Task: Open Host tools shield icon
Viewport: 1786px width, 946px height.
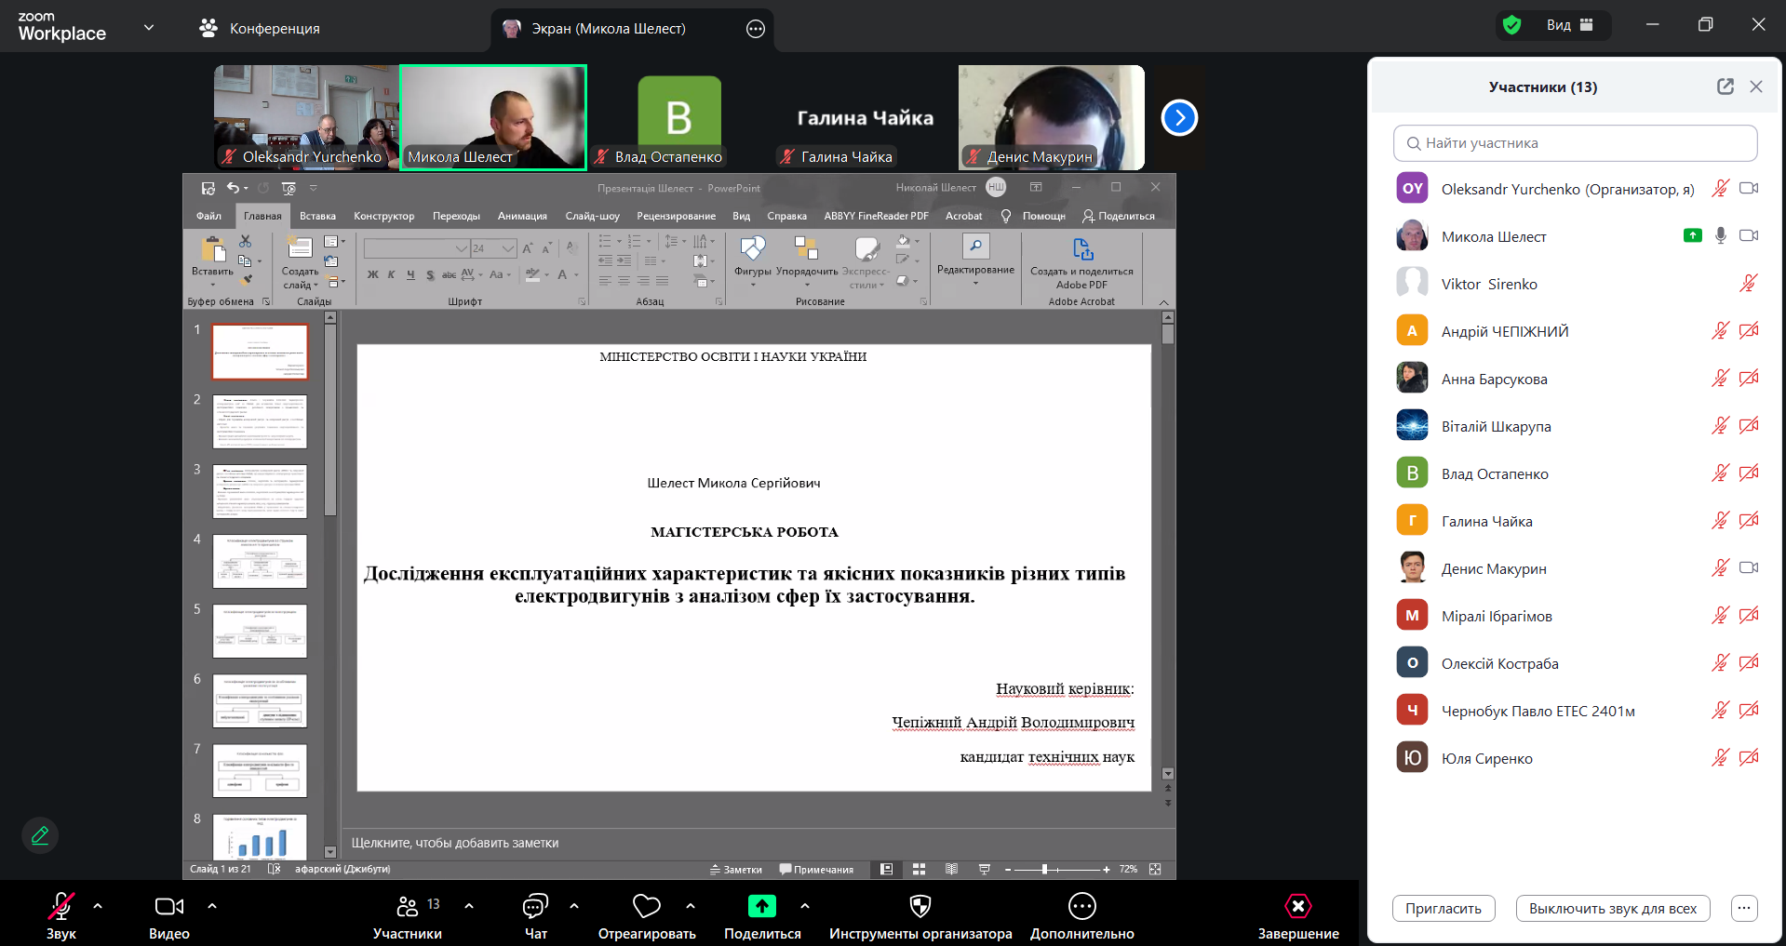Action: point(920,906)
